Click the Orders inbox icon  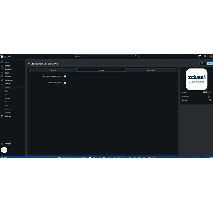2,66
